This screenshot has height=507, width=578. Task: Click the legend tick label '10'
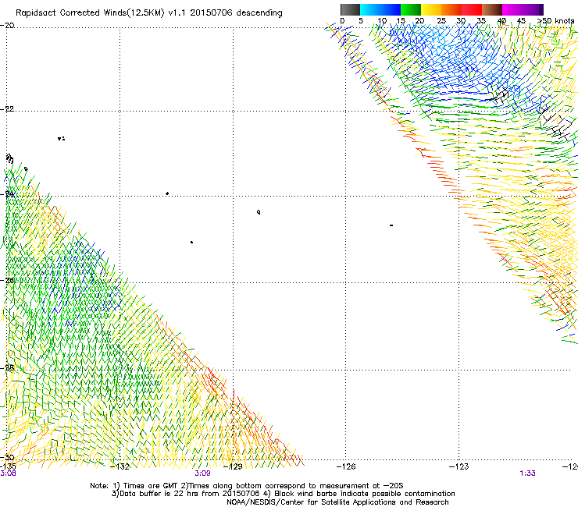[x=382, y=21]
